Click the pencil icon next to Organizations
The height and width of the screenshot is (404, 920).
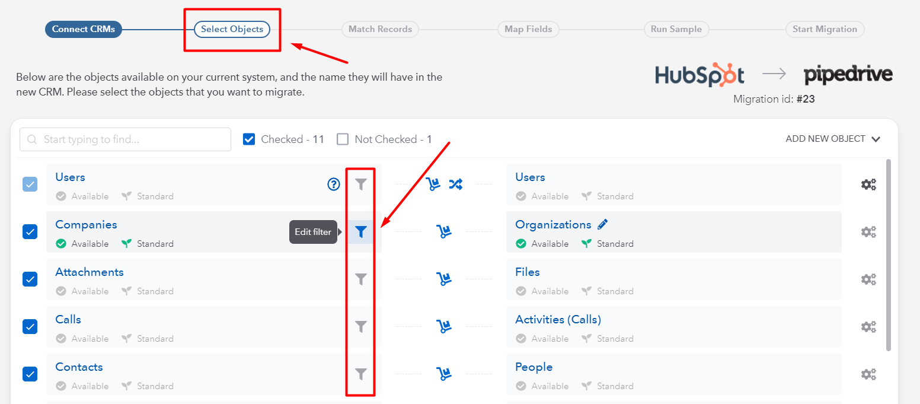click(603, 224)
